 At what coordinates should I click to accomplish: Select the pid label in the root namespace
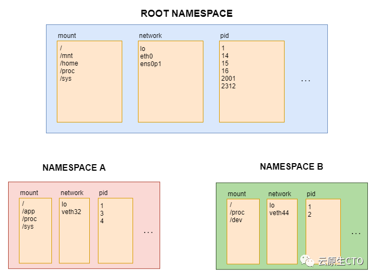click(x=225, y=36)
